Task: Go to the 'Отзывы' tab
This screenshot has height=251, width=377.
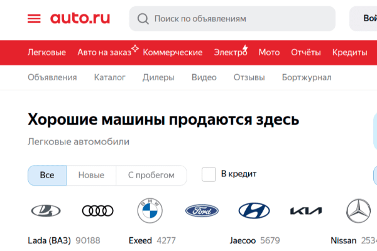Action: [249, 77]
